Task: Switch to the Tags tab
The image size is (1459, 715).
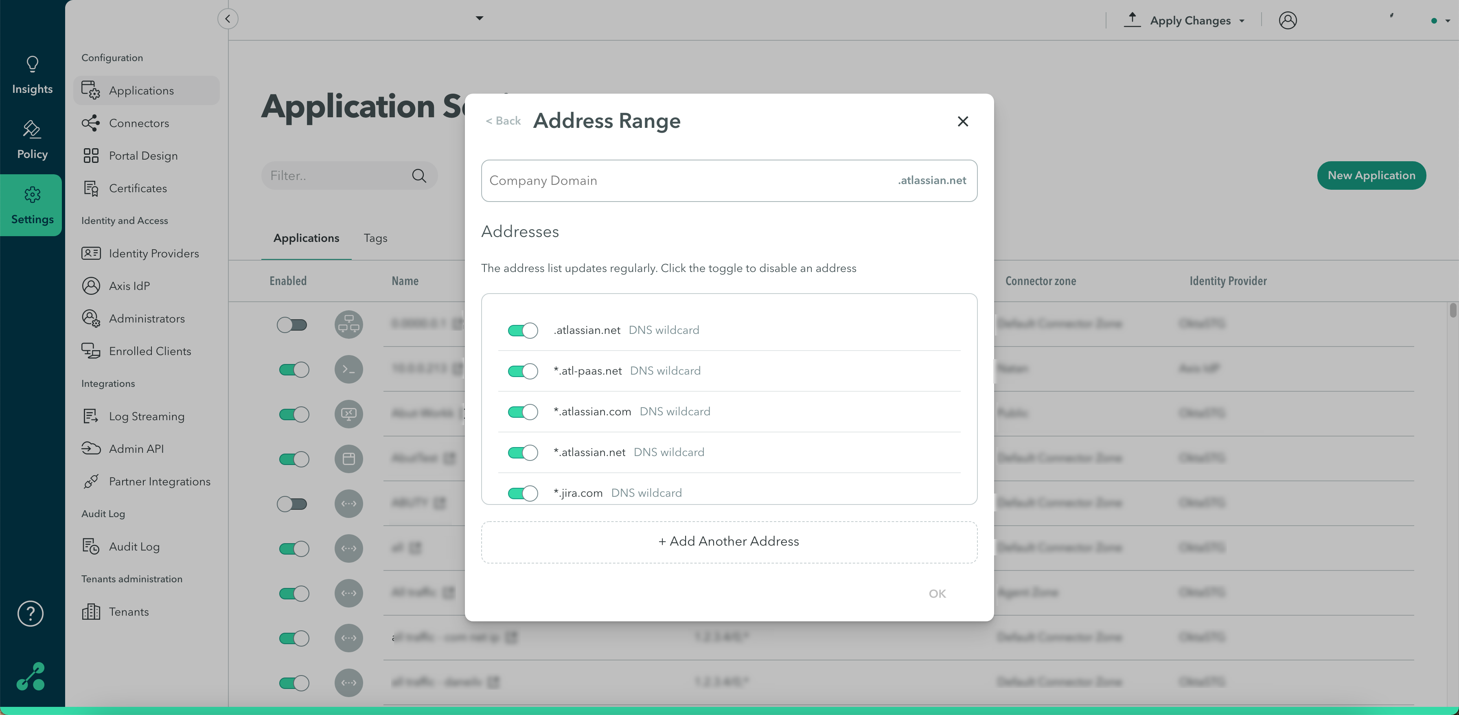Action: coord(375,238)
